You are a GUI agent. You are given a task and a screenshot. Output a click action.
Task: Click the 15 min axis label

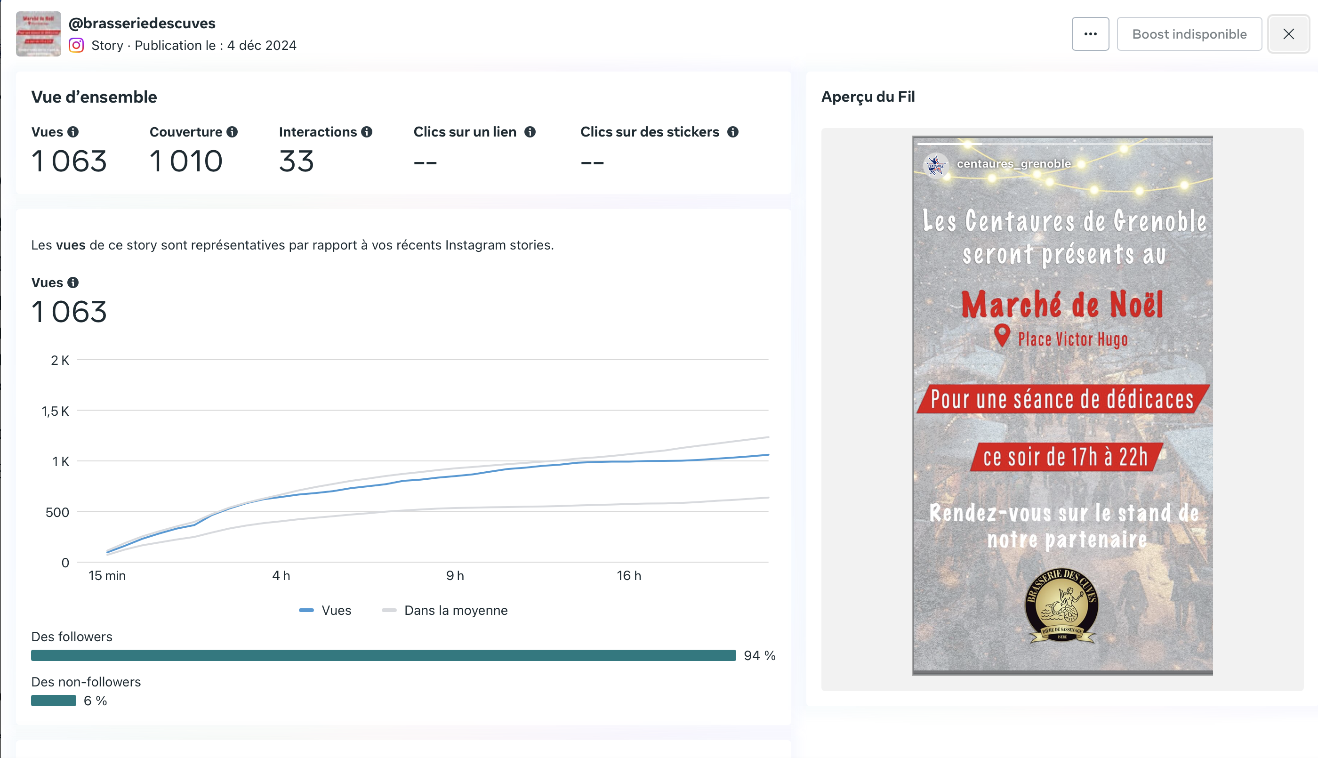107,576
